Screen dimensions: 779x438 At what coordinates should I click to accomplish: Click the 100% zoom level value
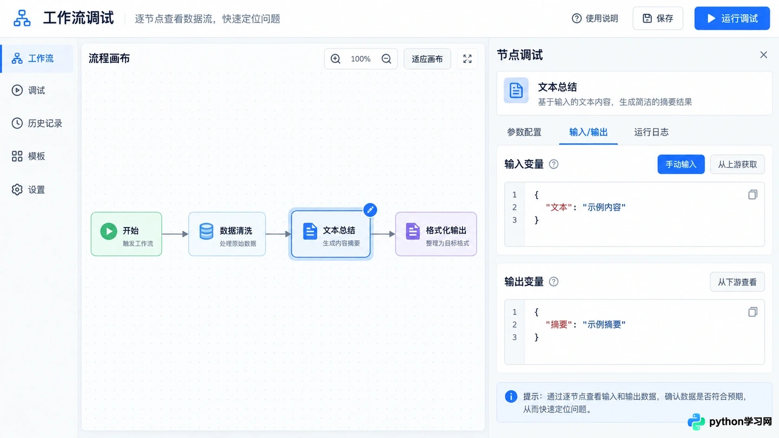click(x=361, y=59)
